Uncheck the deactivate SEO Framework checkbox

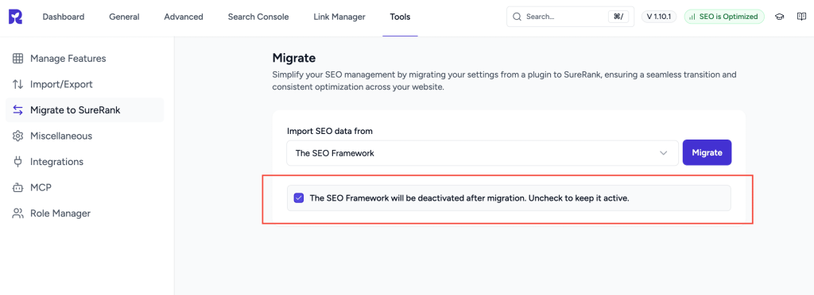(299, 197)
